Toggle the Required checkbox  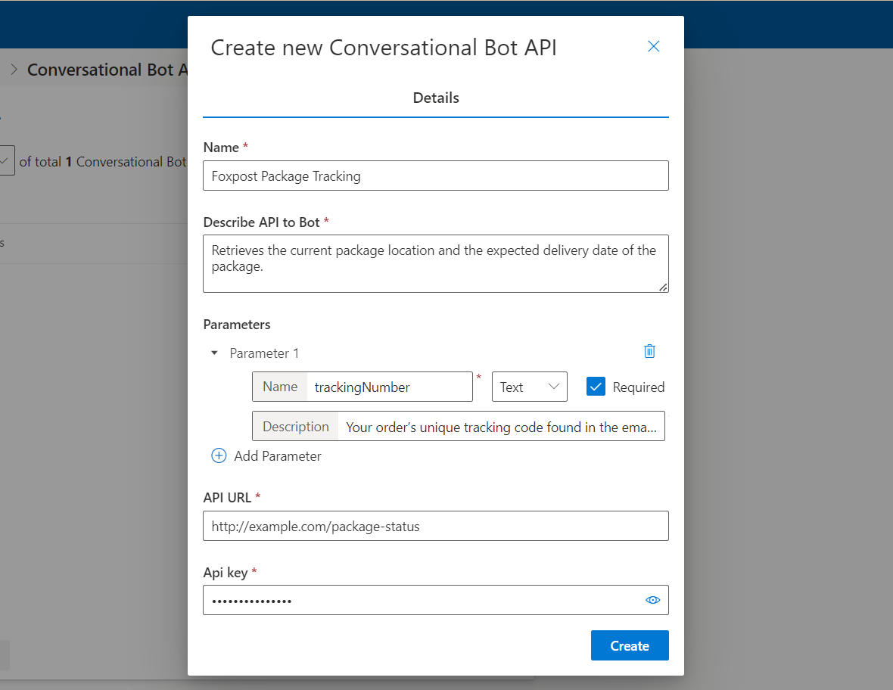[596, 387]
